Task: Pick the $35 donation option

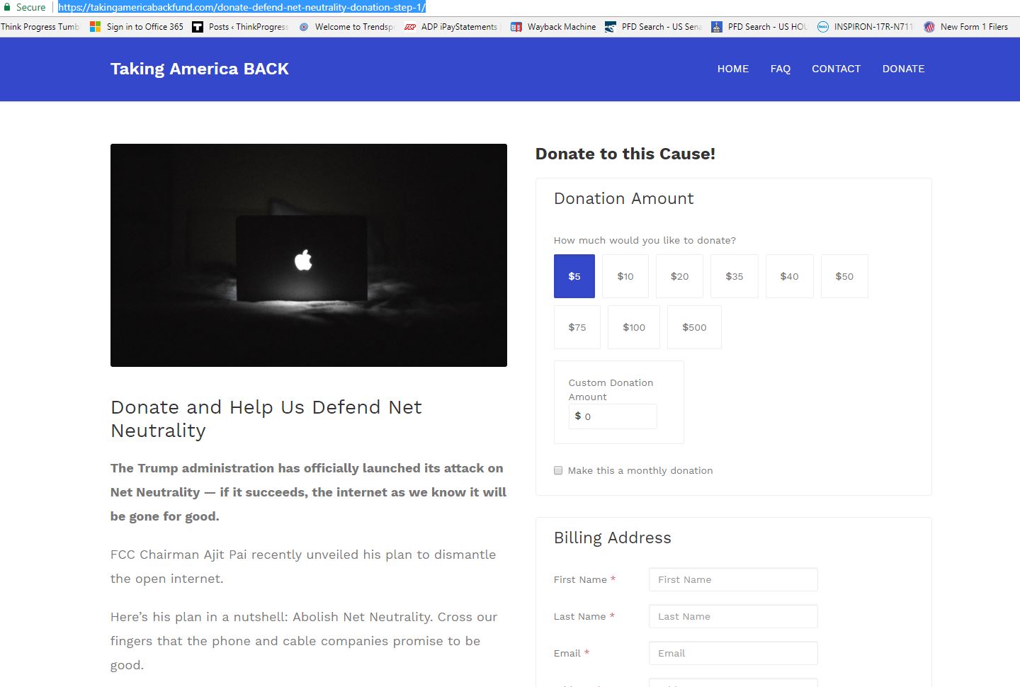Action: pos(734,276)
